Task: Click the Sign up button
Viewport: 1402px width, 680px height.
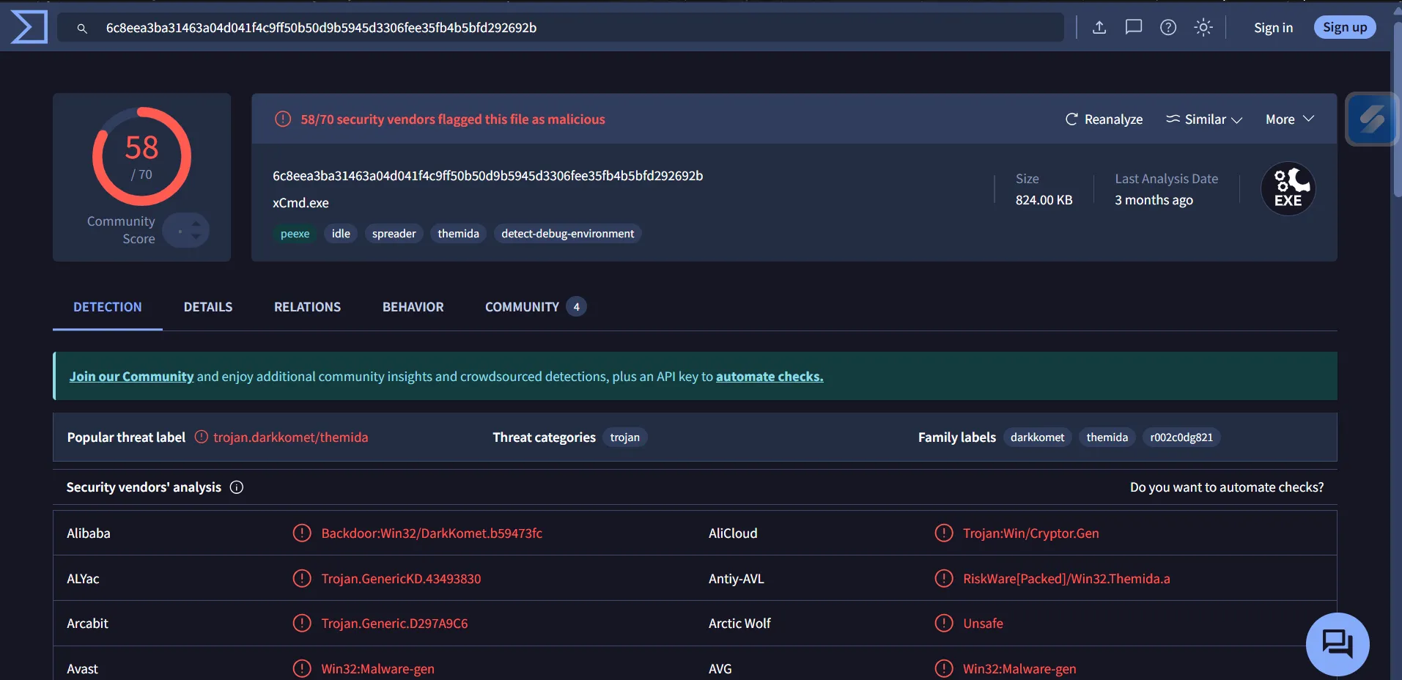Action: point(1345,27)
